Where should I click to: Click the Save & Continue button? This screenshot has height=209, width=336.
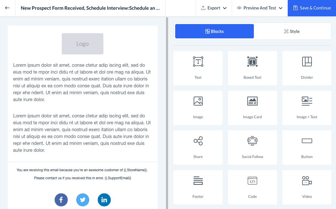[x=312, y=8]
